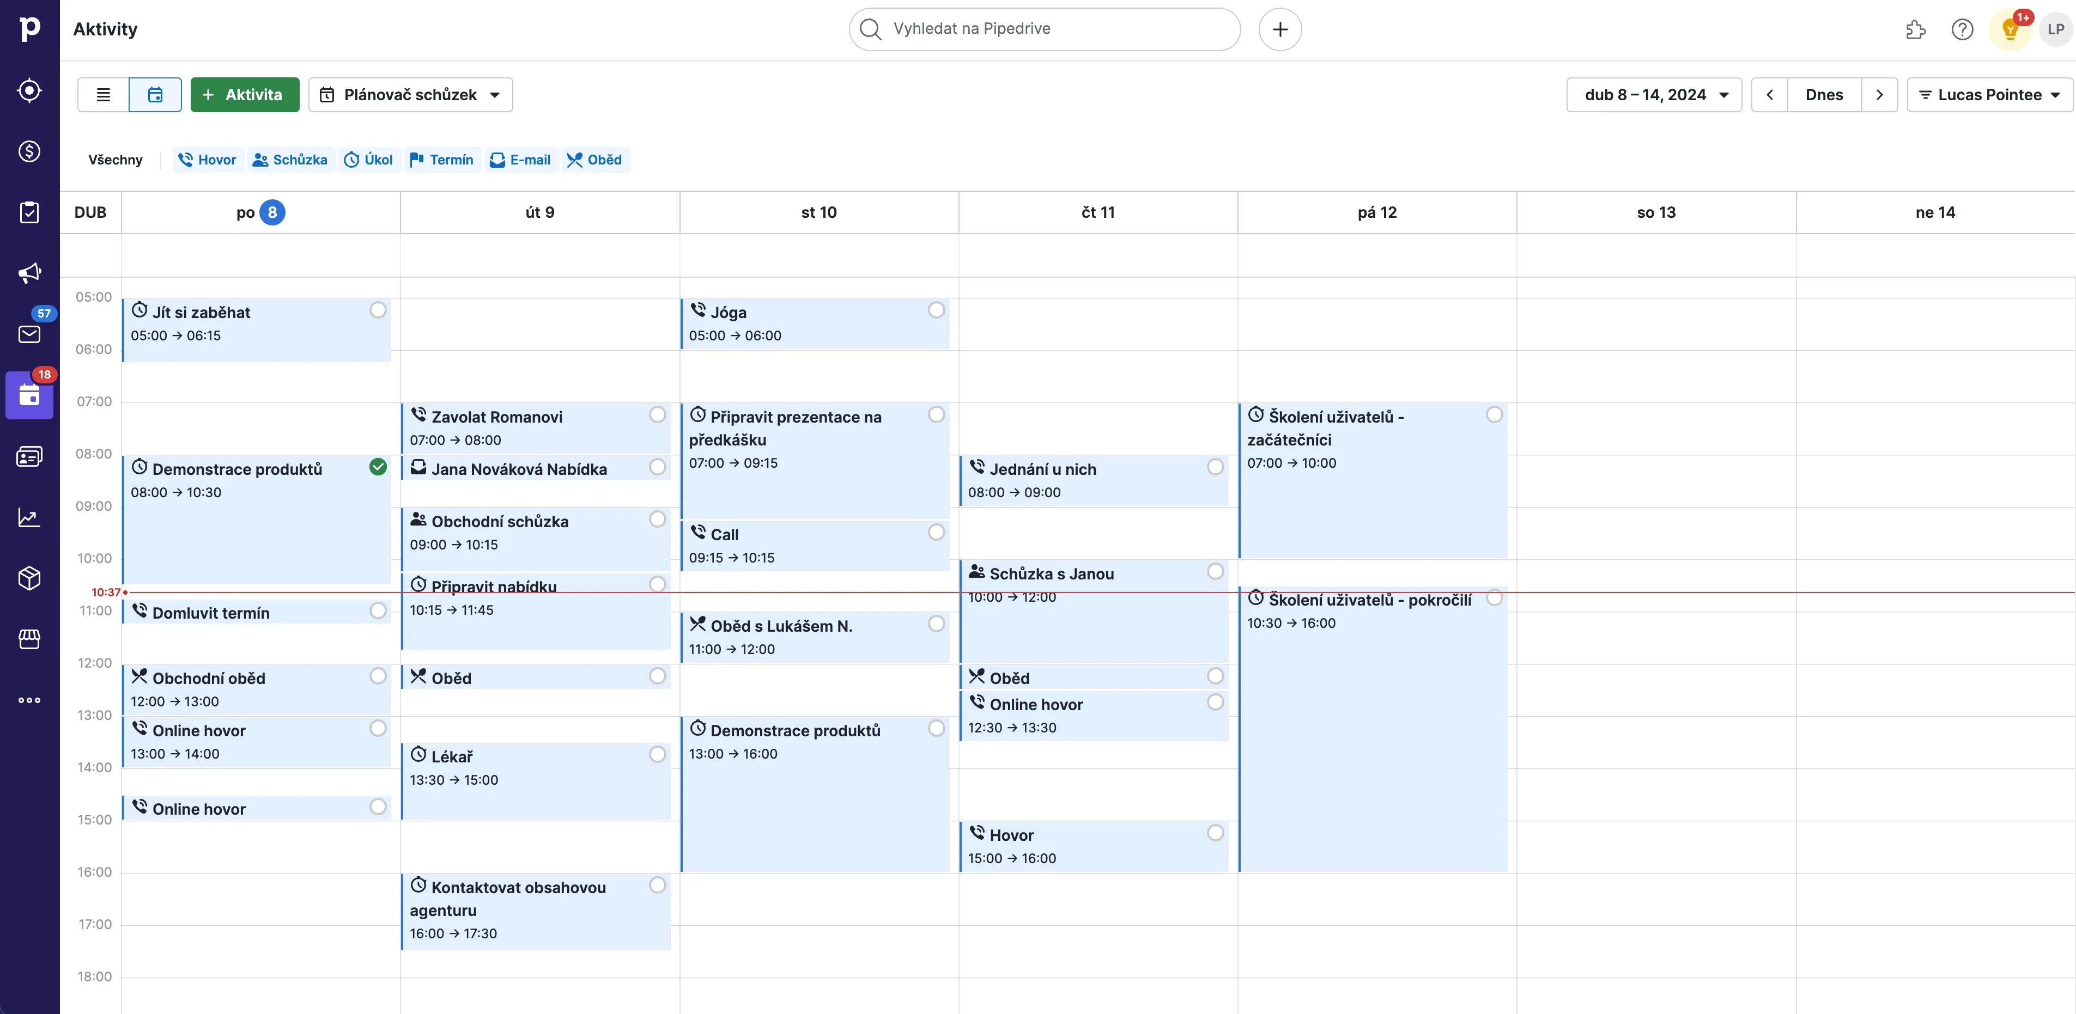
Task: Select the Products box icon in sidebar
Action: 29,577
